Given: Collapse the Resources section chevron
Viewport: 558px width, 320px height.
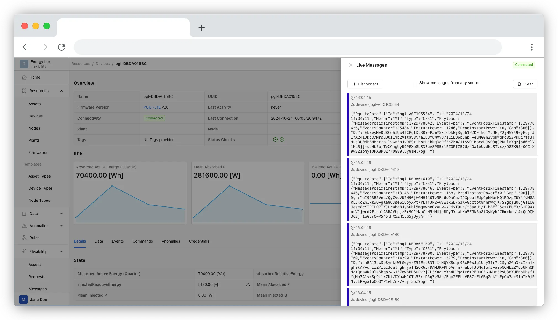Looking at the screenshot, I should (x=62, y=91).
